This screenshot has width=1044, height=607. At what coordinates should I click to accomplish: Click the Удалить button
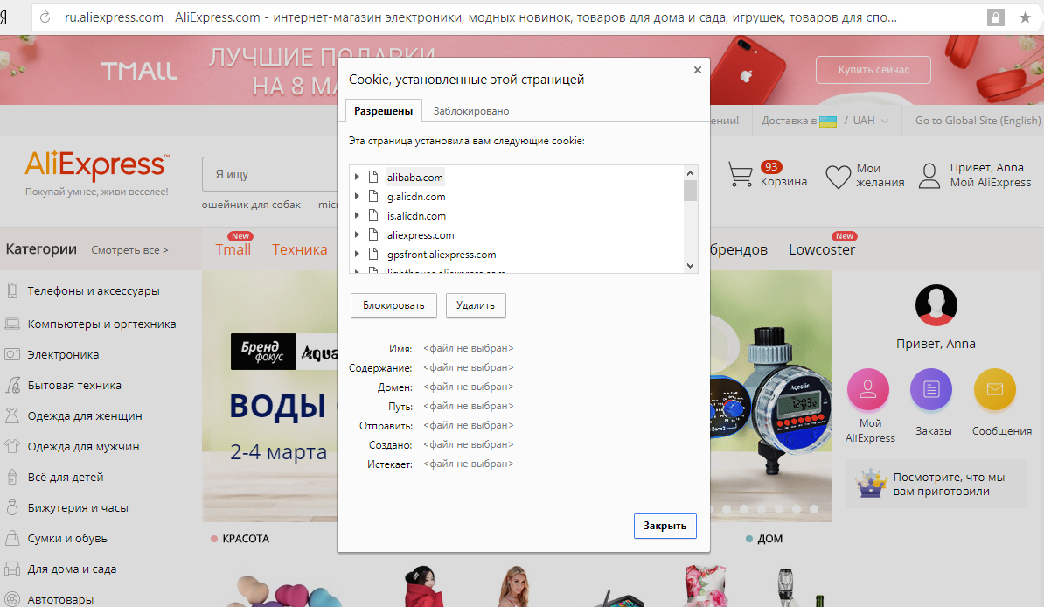[x=476, y=305]
